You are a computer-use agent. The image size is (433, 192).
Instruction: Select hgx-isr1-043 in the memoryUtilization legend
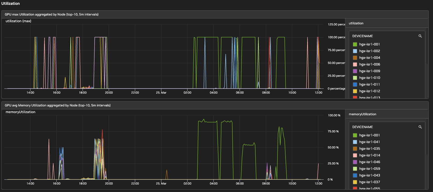(x=369, y=175)
